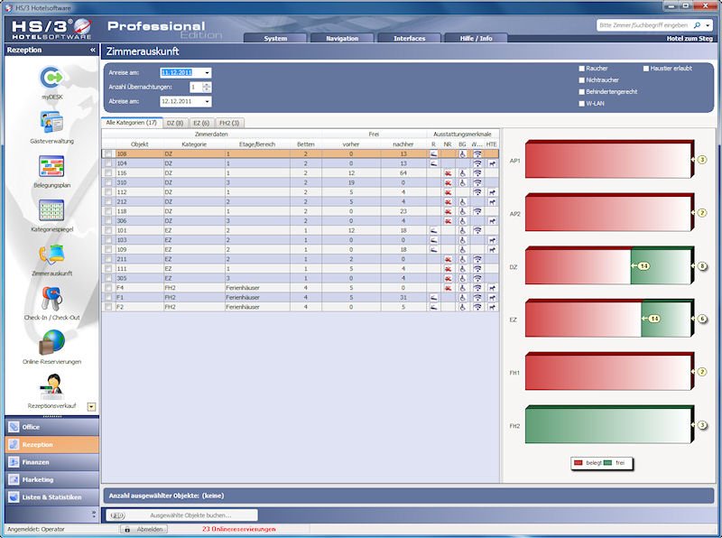The image size is (722, 538).
Task: Tick the checkbox for room 116
Action: [x=108, y=173]
